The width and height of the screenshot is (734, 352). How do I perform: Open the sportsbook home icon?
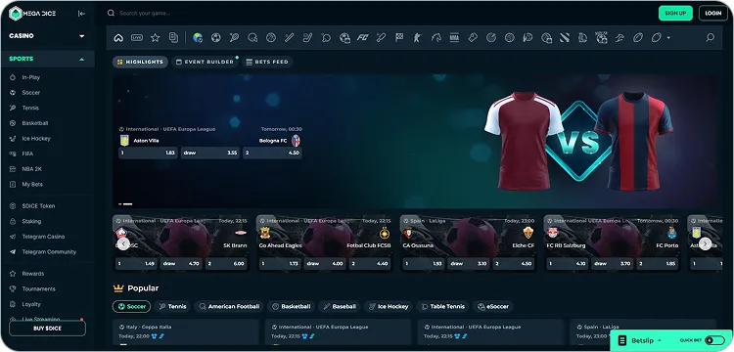(118, 38)
